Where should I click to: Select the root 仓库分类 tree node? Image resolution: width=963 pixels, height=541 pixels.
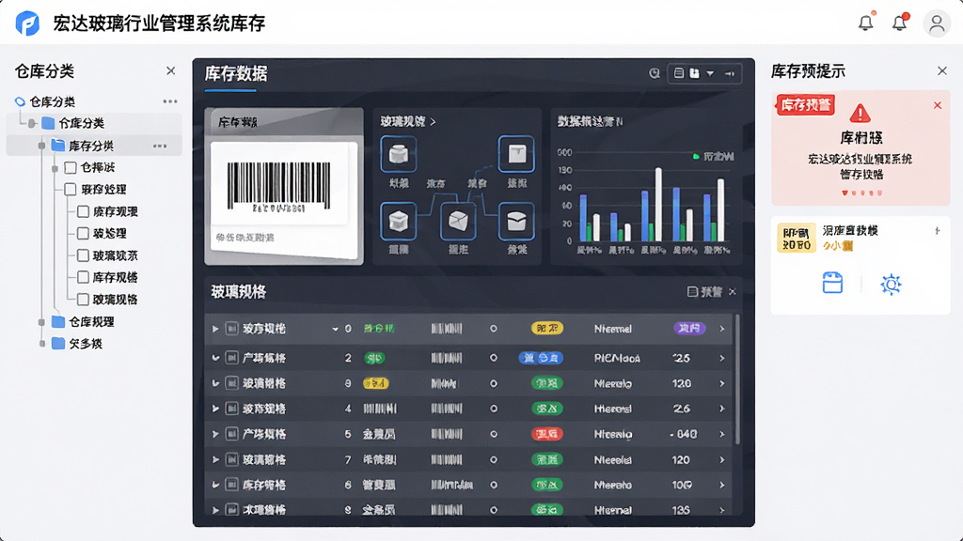[x=53, y=101]
